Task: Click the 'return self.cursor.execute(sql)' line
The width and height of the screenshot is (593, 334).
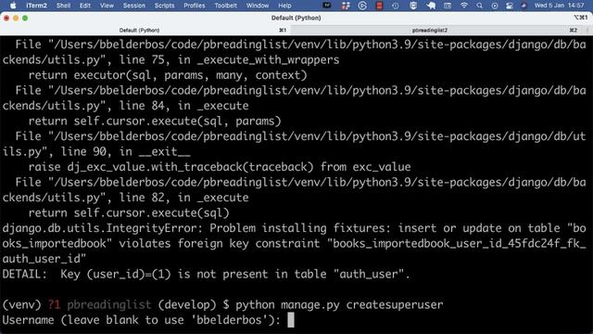Action: (129, 212)
